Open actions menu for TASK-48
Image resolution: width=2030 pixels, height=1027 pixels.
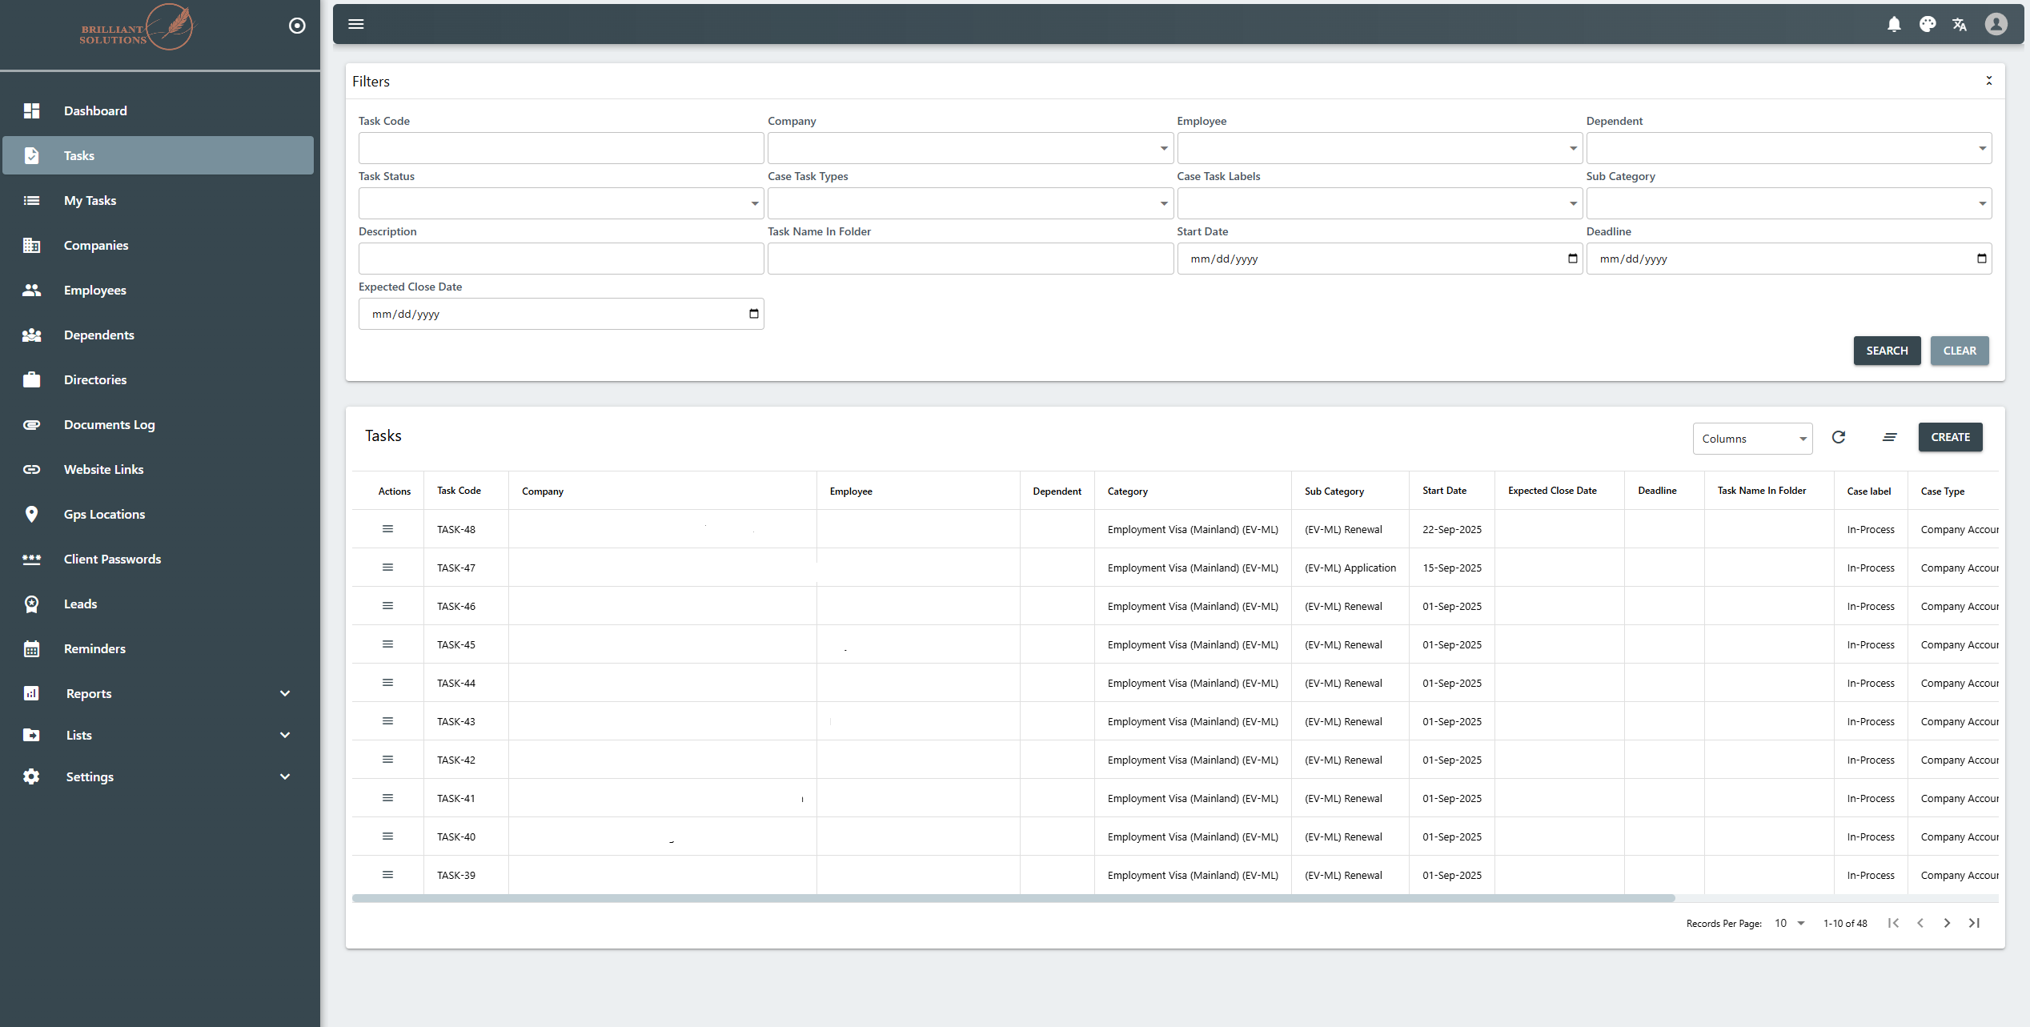point(387,529)
